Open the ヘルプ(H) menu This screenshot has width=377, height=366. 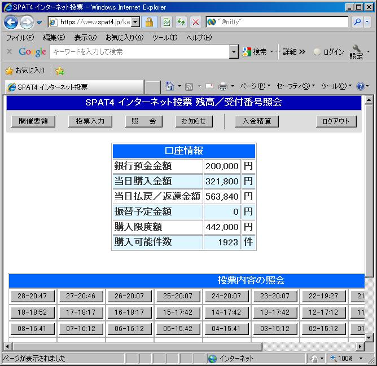199,38
